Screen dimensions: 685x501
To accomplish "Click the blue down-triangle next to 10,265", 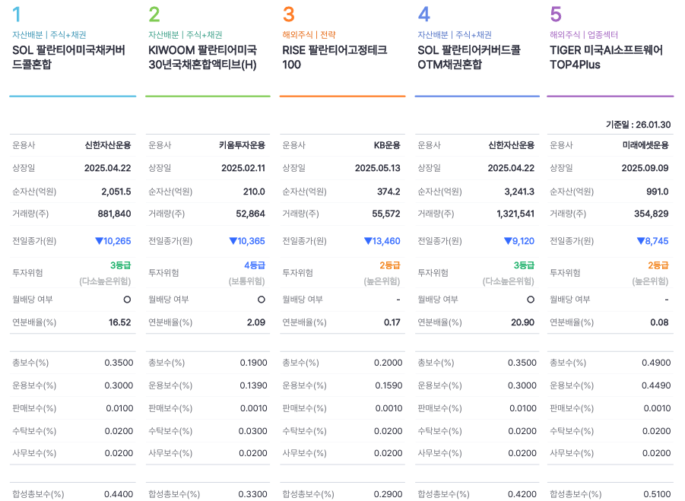I will coord(99,241).
